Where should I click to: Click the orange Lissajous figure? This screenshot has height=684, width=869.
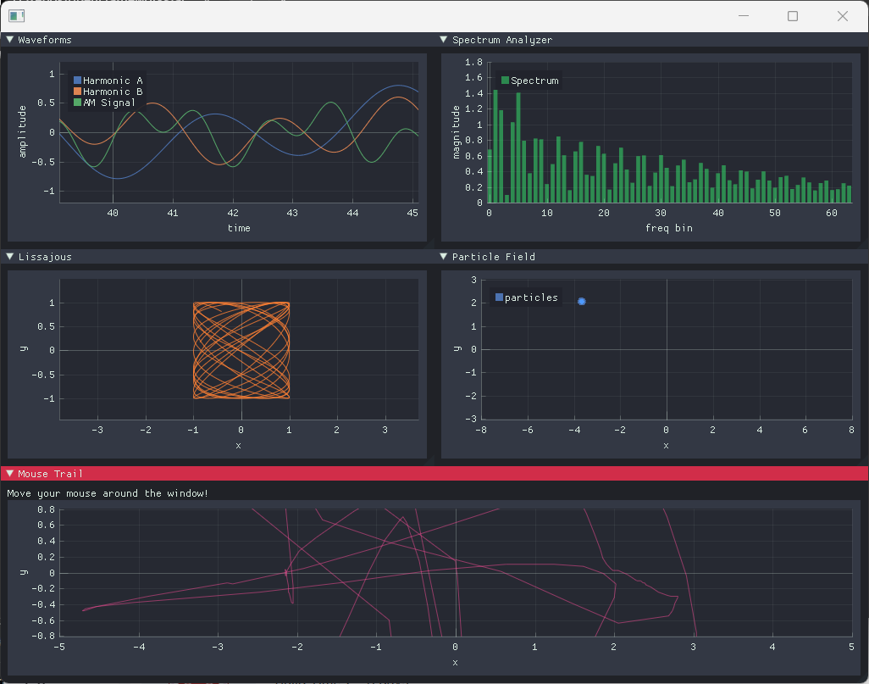241,350
